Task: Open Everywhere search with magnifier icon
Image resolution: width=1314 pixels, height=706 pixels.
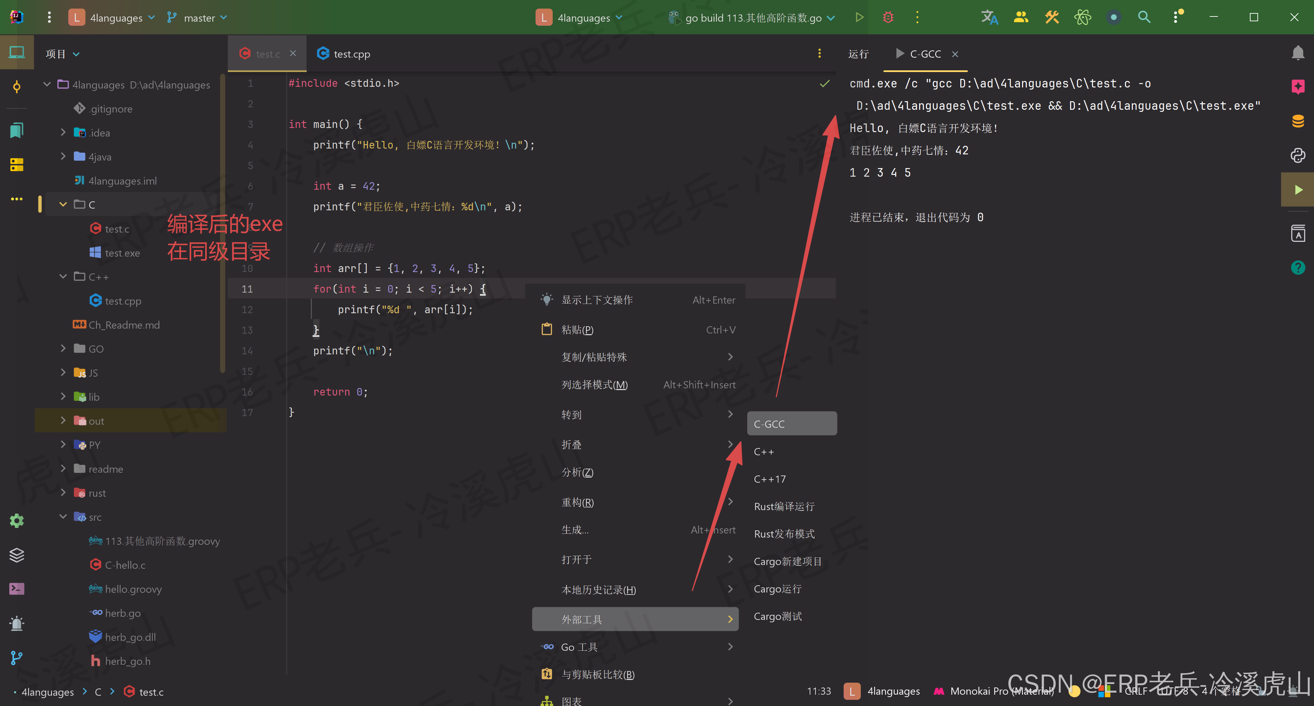Action: [x=1144, y=17]
